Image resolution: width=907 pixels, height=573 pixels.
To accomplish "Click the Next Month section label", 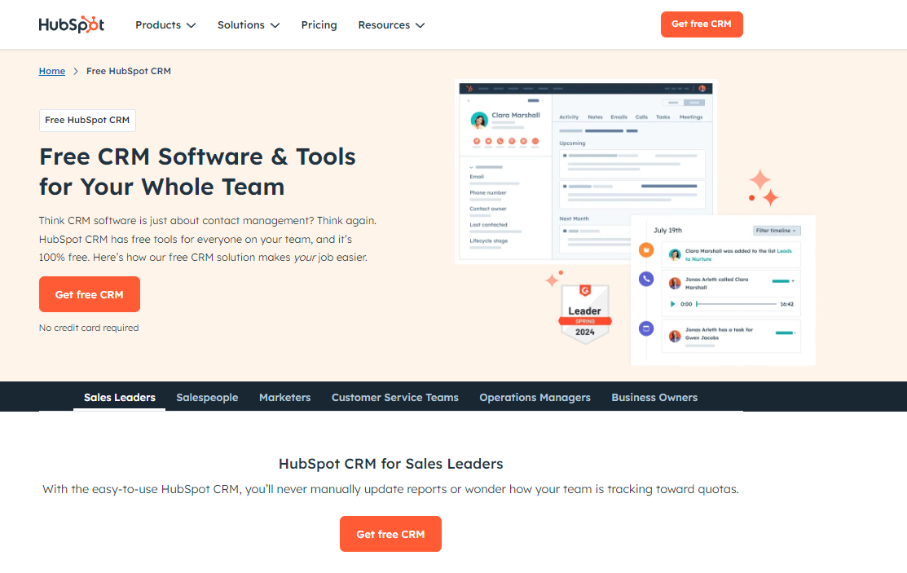I will [574, 218].
